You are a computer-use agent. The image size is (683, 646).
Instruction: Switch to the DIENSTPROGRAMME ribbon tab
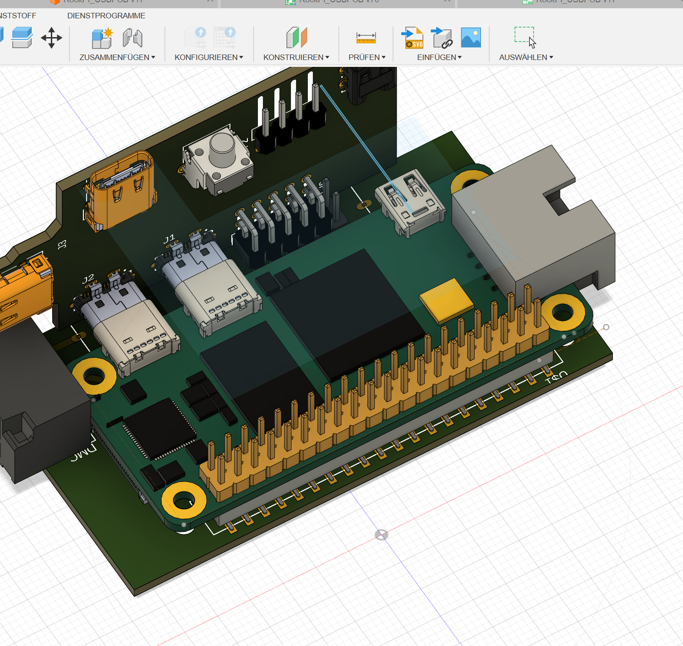click(106, 16)
